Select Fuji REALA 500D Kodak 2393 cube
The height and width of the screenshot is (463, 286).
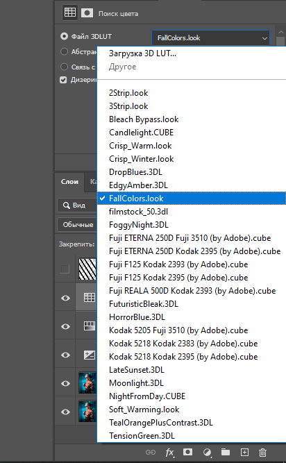point(192,291)
